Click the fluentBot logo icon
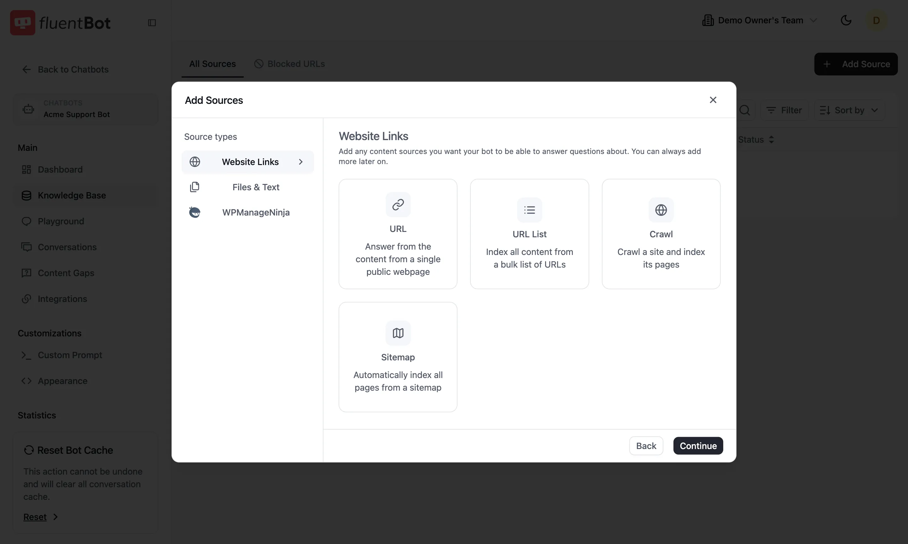 [x=23, y=23]
